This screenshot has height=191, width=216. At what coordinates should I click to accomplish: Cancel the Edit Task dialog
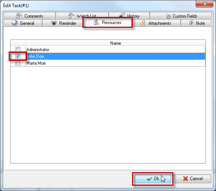[x=193, y=179]
